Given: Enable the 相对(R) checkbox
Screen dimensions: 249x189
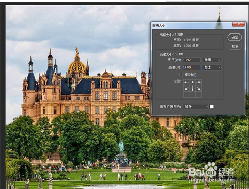Looking at the screenshot, I should click(x=181, y=75).
